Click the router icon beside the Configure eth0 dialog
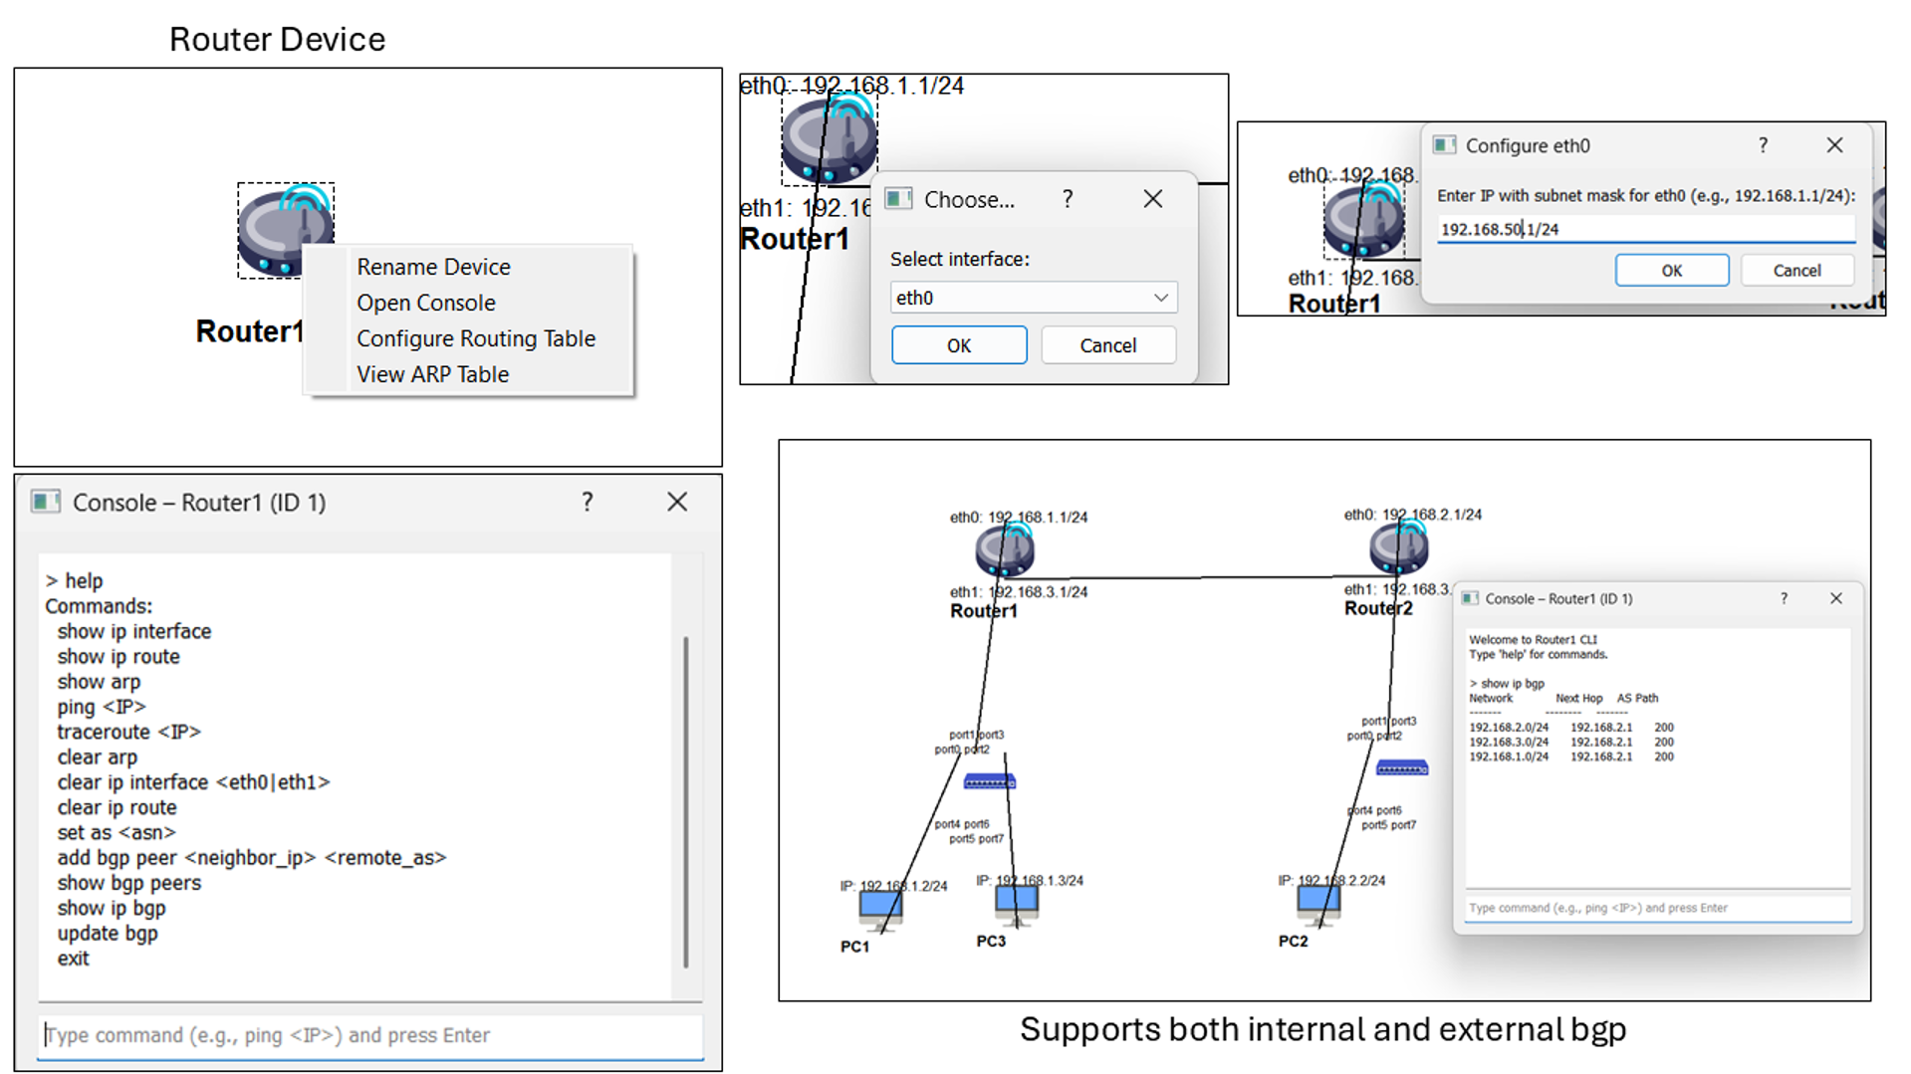Viewport: 1911px width, 1074px height. coord(1363,219)
